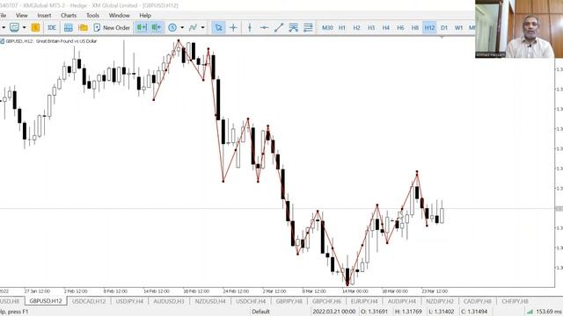
Task: Open the Tools menu
Action: 92,16
